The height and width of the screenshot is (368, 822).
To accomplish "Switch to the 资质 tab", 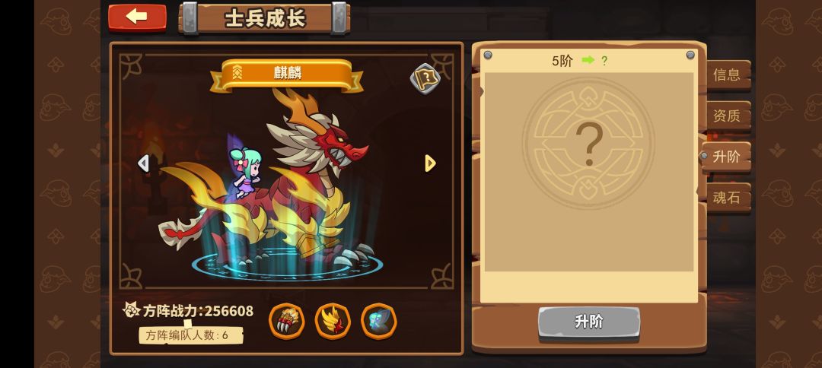I will (x=727, y=116).
